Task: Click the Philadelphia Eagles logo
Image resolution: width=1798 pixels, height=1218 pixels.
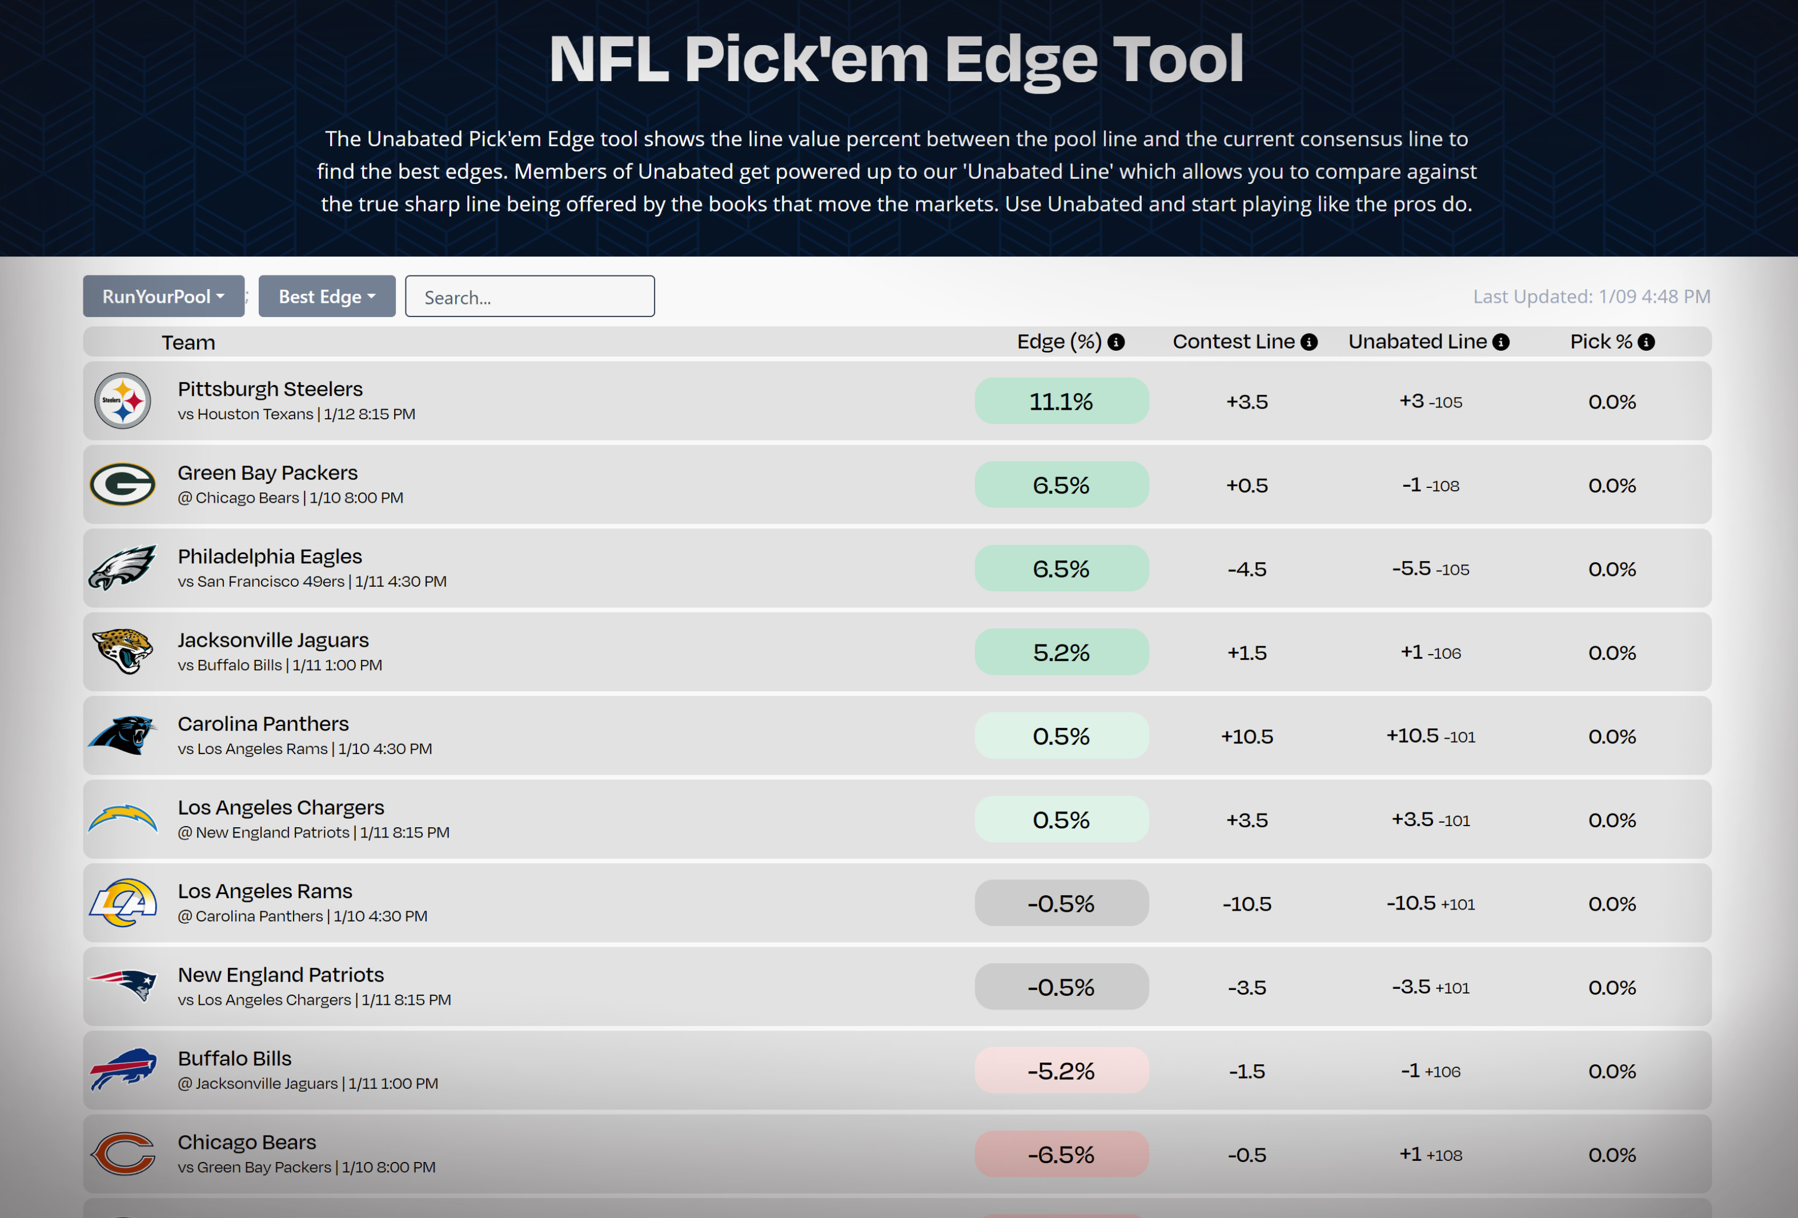Action: click(x=122, y=567)
